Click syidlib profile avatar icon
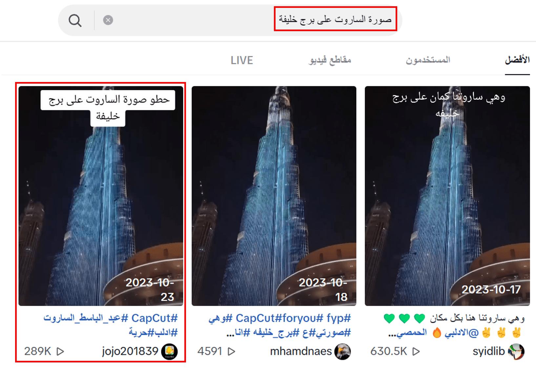The width and height of the screenshot is (536, 369). [x=516, y=351]
